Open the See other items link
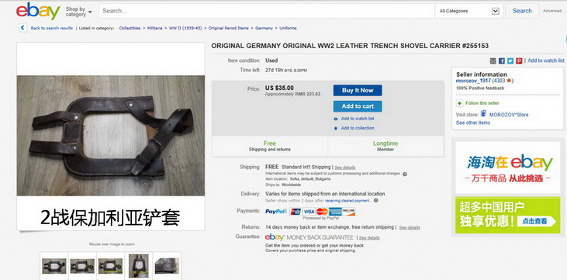The height and width of the screenshot is (280, 567). point(473,123)
